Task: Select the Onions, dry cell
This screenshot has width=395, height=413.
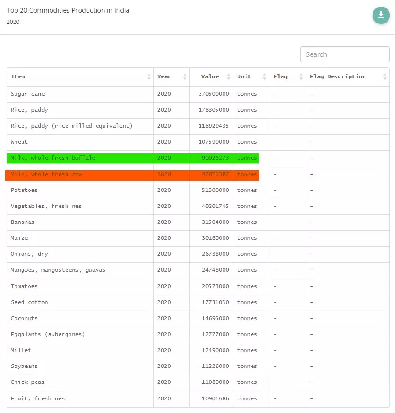Action: click(80, 254)
